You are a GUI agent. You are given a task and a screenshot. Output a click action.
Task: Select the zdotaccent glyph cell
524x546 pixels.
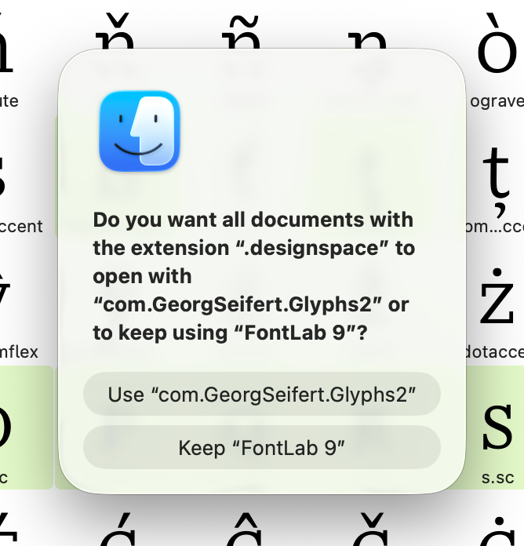click(497, 302)
